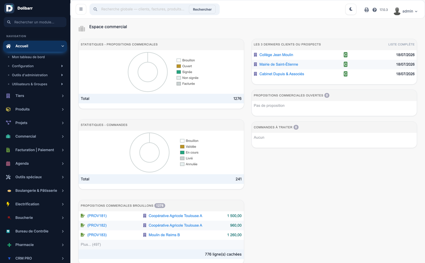Click the Agenda calendar icon
This screenshot has height=263, width=425.
point(8,164)
